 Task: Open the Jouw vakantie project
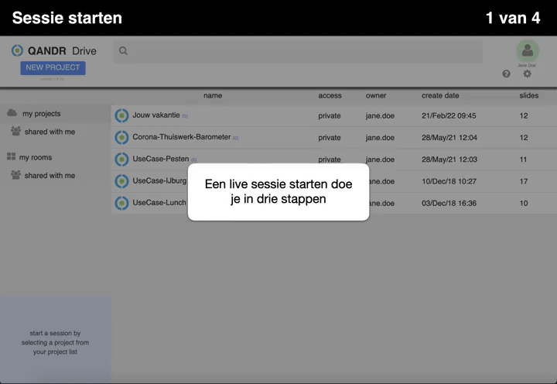pyautogui.click(x=156, y=115)
